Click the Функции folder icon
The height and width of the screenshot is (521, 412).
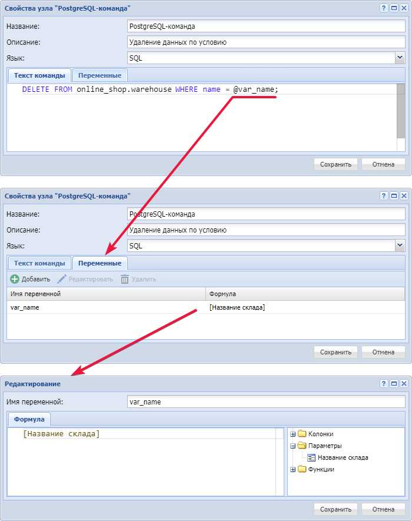[303, 469]
